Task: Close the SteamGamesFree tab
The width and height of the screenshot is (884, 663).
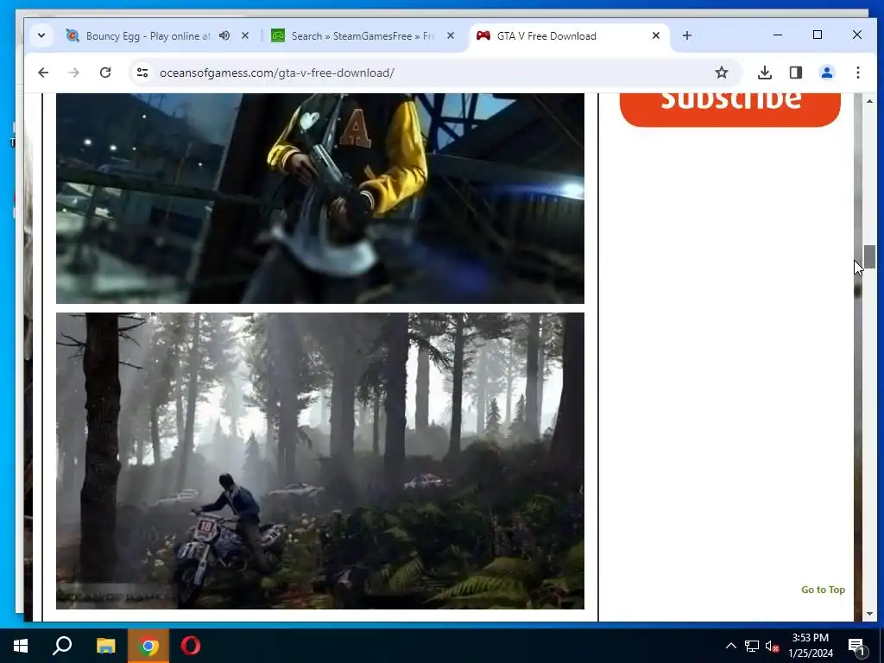Action: click(451, 35)
